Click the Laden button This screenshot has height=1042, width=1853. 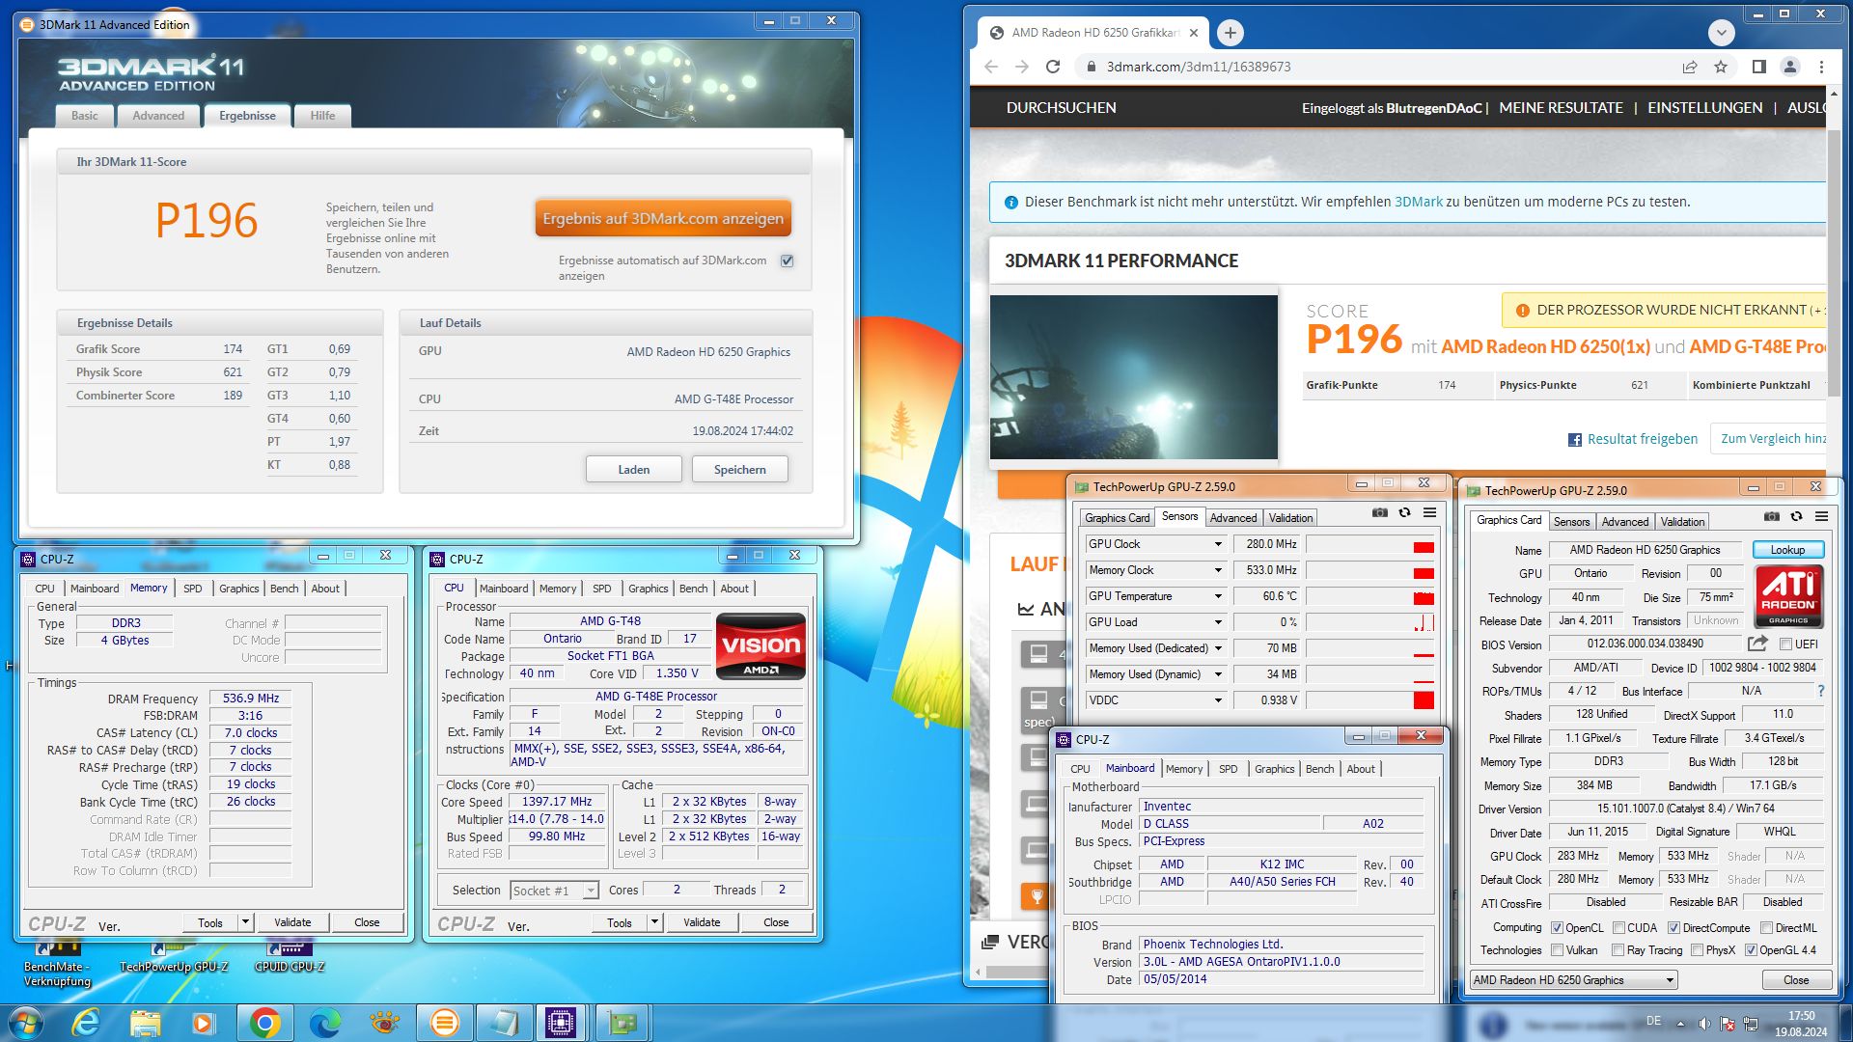pos(633,470)
